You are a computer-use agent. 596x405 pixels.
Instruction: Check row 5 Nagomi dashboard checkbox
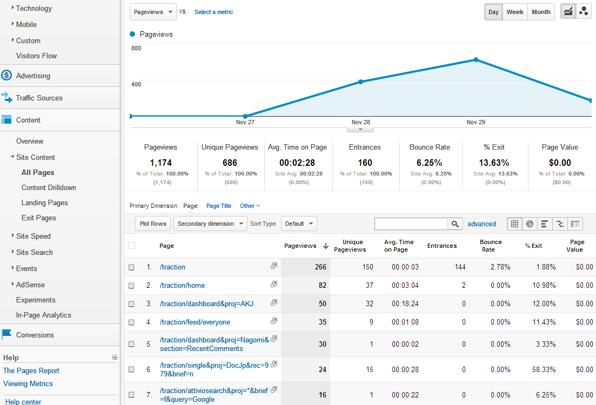[x=131, y=344]
